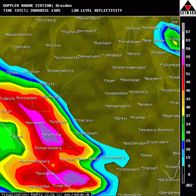Image resolution: width=196 pixels, height=196 pixels.
Task: Click the Thalheim town label
Action: click(x=70, y=32)
